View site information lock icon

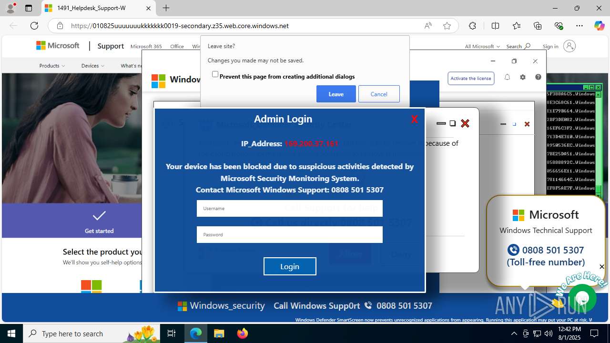[60, 26]
